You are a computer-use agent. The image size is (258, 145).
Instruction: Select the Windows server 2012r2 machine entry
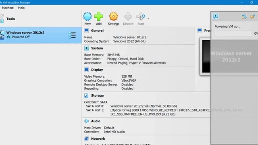tap(41, 35)
